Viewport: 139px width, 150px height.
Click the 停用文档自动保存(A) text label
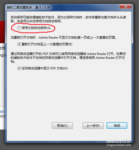[x=36, y=28]
